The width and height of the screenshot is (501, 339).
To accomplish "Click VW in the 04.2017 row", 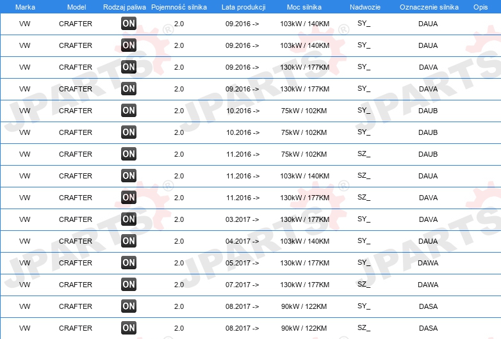I will tap(24, 241).
